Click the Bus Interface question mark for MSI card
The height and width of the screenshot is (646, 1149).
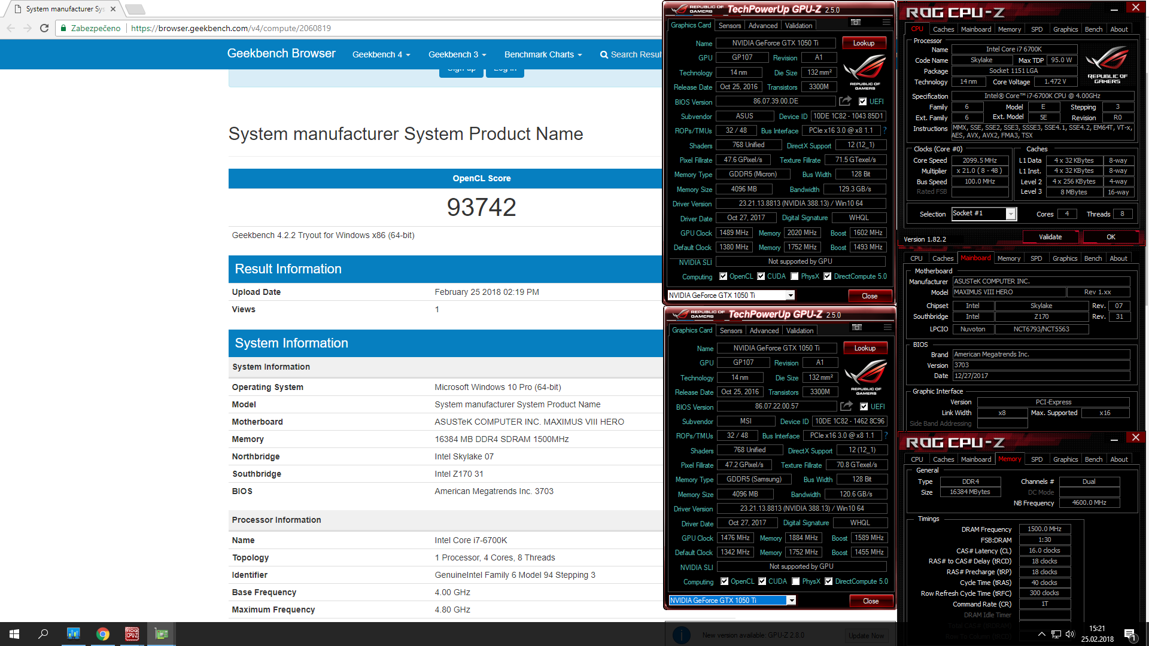click(886, 435)
